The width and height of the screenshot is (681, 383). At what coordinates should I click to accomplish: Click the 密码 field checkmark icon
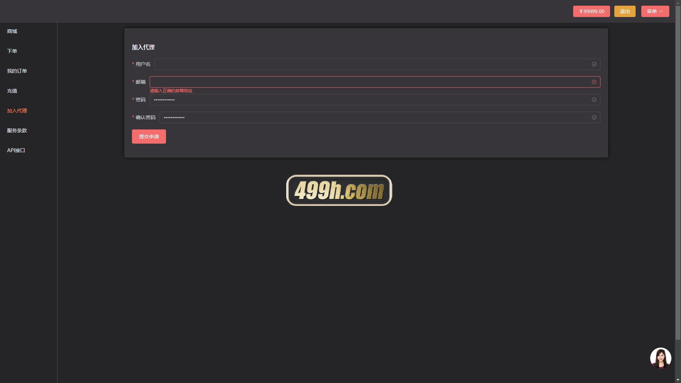594,100
